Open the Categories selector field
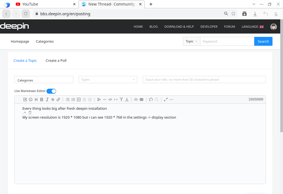This screenshot has width=283, height=194. (44, 80)
